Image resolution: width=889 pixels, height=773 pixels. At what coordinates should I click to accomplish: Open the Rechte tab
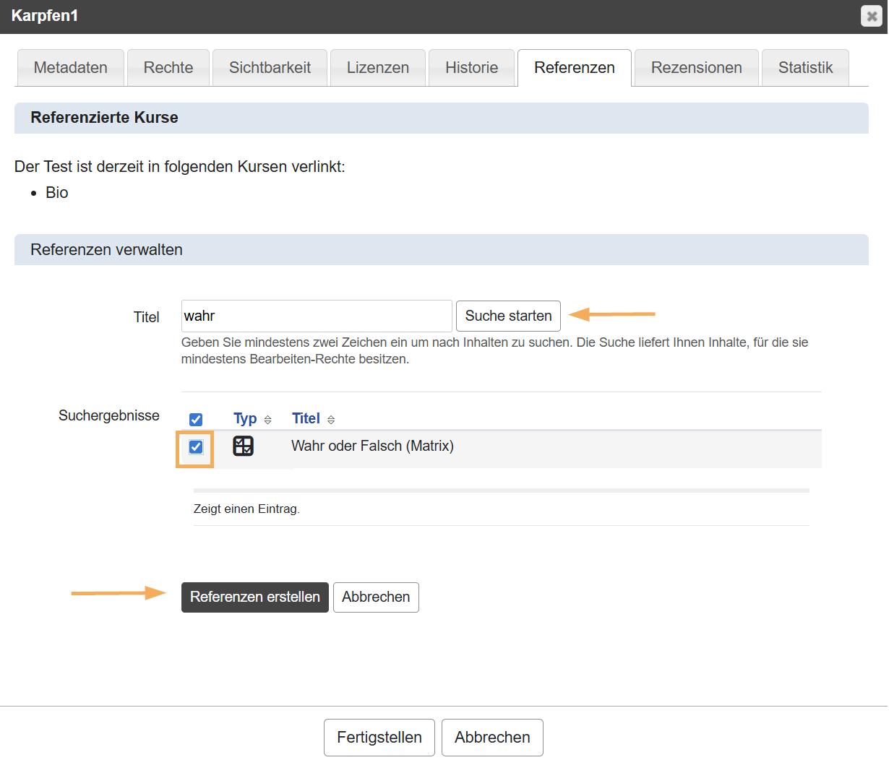(x=168, y=68)
